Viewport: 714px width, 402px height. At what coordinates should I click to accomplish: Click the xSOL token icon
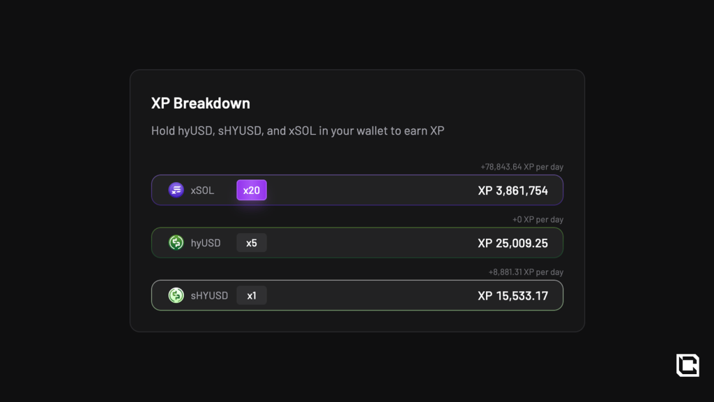176,190
